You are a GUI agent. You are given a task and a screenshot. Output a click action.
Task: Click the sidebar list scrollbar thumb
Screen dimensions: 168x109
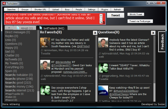coord(38,96)
